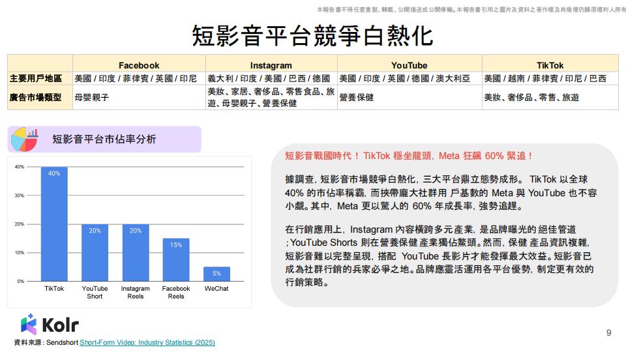Click the paragraph starting 在行銷應用上

[x=439, y=256]
